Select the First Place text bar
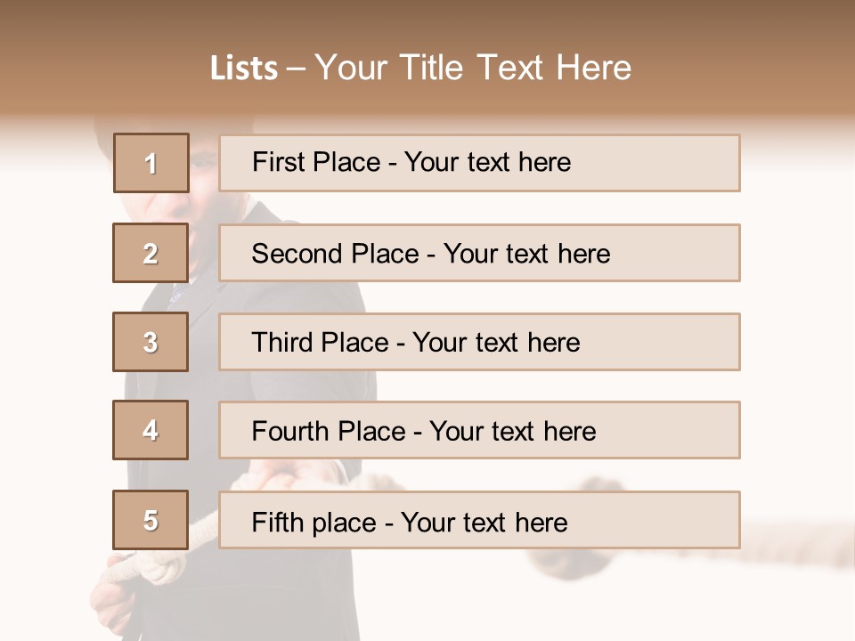Image resolution: width=855 pixels, height=641 pixels. tap(479, 163)
